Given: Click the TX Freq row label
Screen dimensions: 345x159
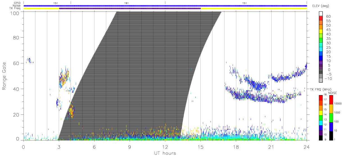Looking at the screenshot, I should pos(15,8).
